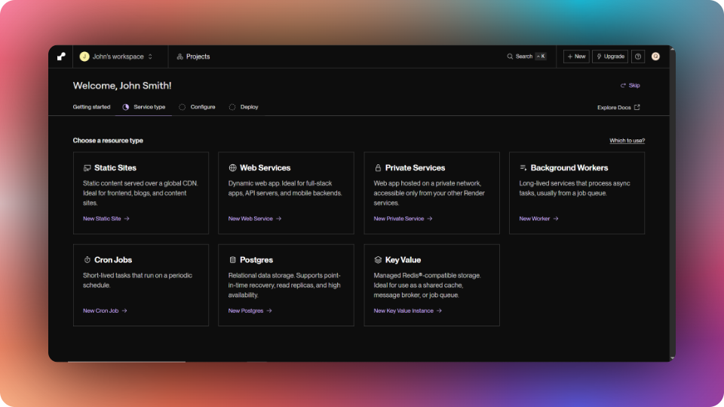The height and width of the screenshot is (407, 724).
Task: Click the Search field in the header
Action: click(527, 57)
